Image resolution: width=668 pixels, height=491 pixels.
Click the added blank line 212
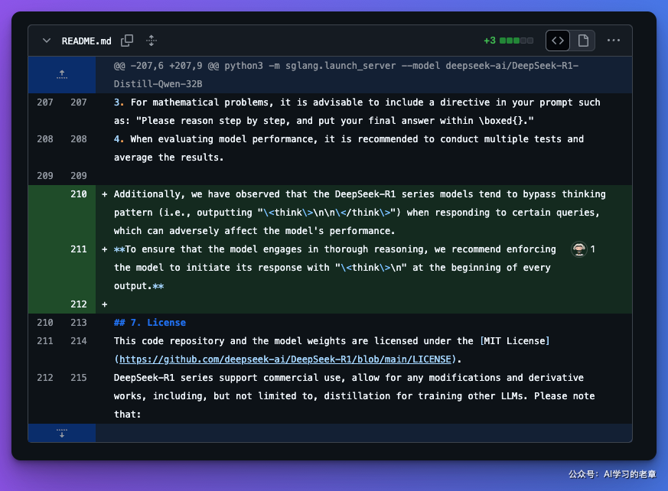(363, 304)
